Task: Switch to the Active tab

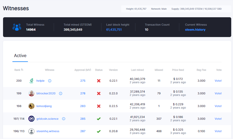Action: pos(20,56)
